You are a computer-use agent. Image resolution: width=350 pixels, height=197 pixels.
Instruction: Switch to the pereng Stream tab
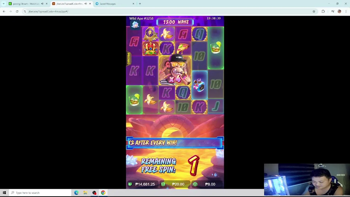click(x=26, y=4)
